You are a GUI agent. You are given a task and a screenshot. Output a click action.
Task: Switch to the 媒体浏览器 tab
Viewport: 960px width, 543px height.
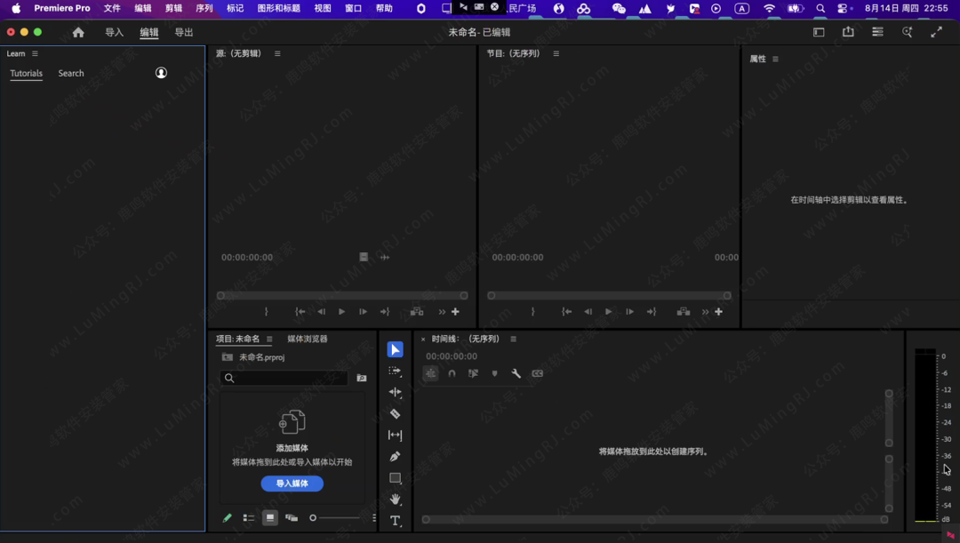tap(307, 339)
